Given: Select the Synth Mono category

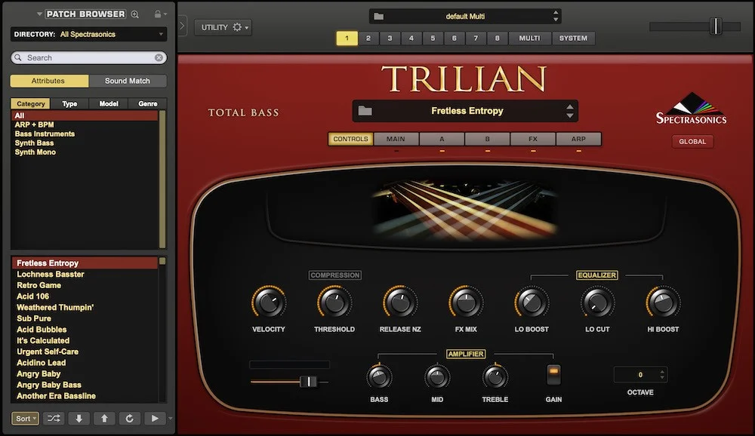Looking at the screenshot, I should pos(85,152).
